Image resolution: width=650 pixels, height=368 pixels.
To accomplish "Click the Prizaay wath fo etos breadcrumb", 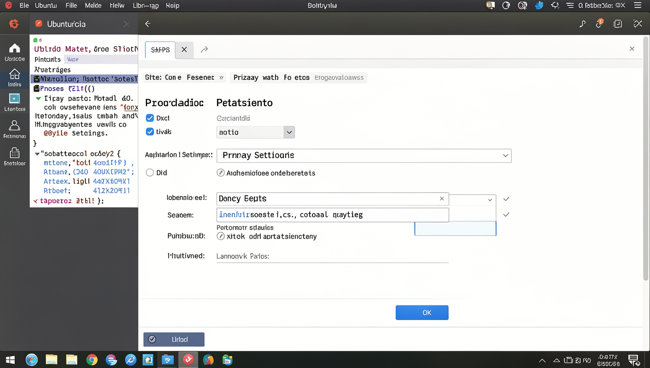I will (271, 78).
